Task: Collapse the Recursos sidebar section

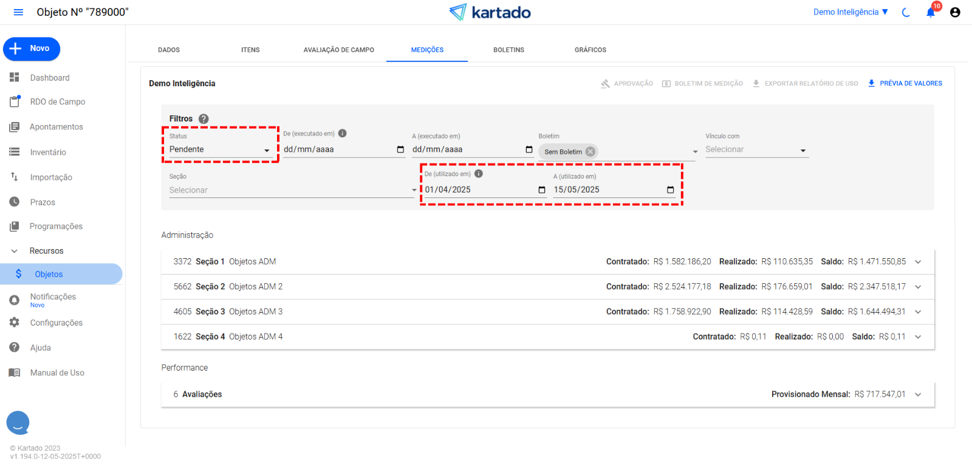Action: click(x=15, y=251)
